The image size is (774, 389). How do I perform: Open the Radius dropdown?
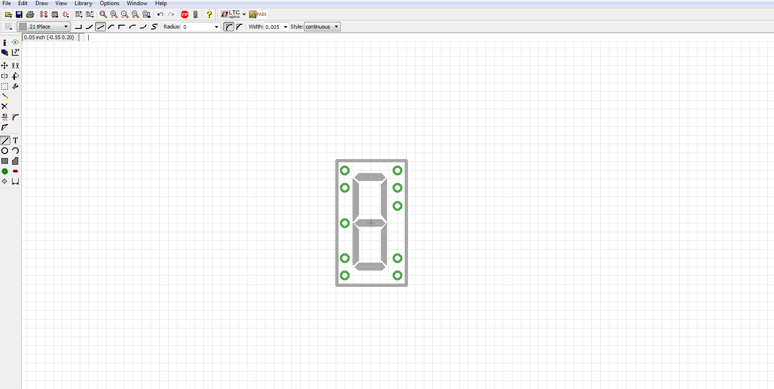pos(216,27)
